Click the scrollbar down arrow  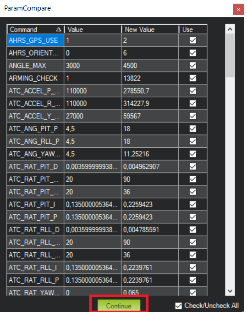pos(230,291)
